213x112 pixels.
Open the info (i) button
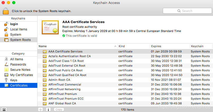[48, 110]
